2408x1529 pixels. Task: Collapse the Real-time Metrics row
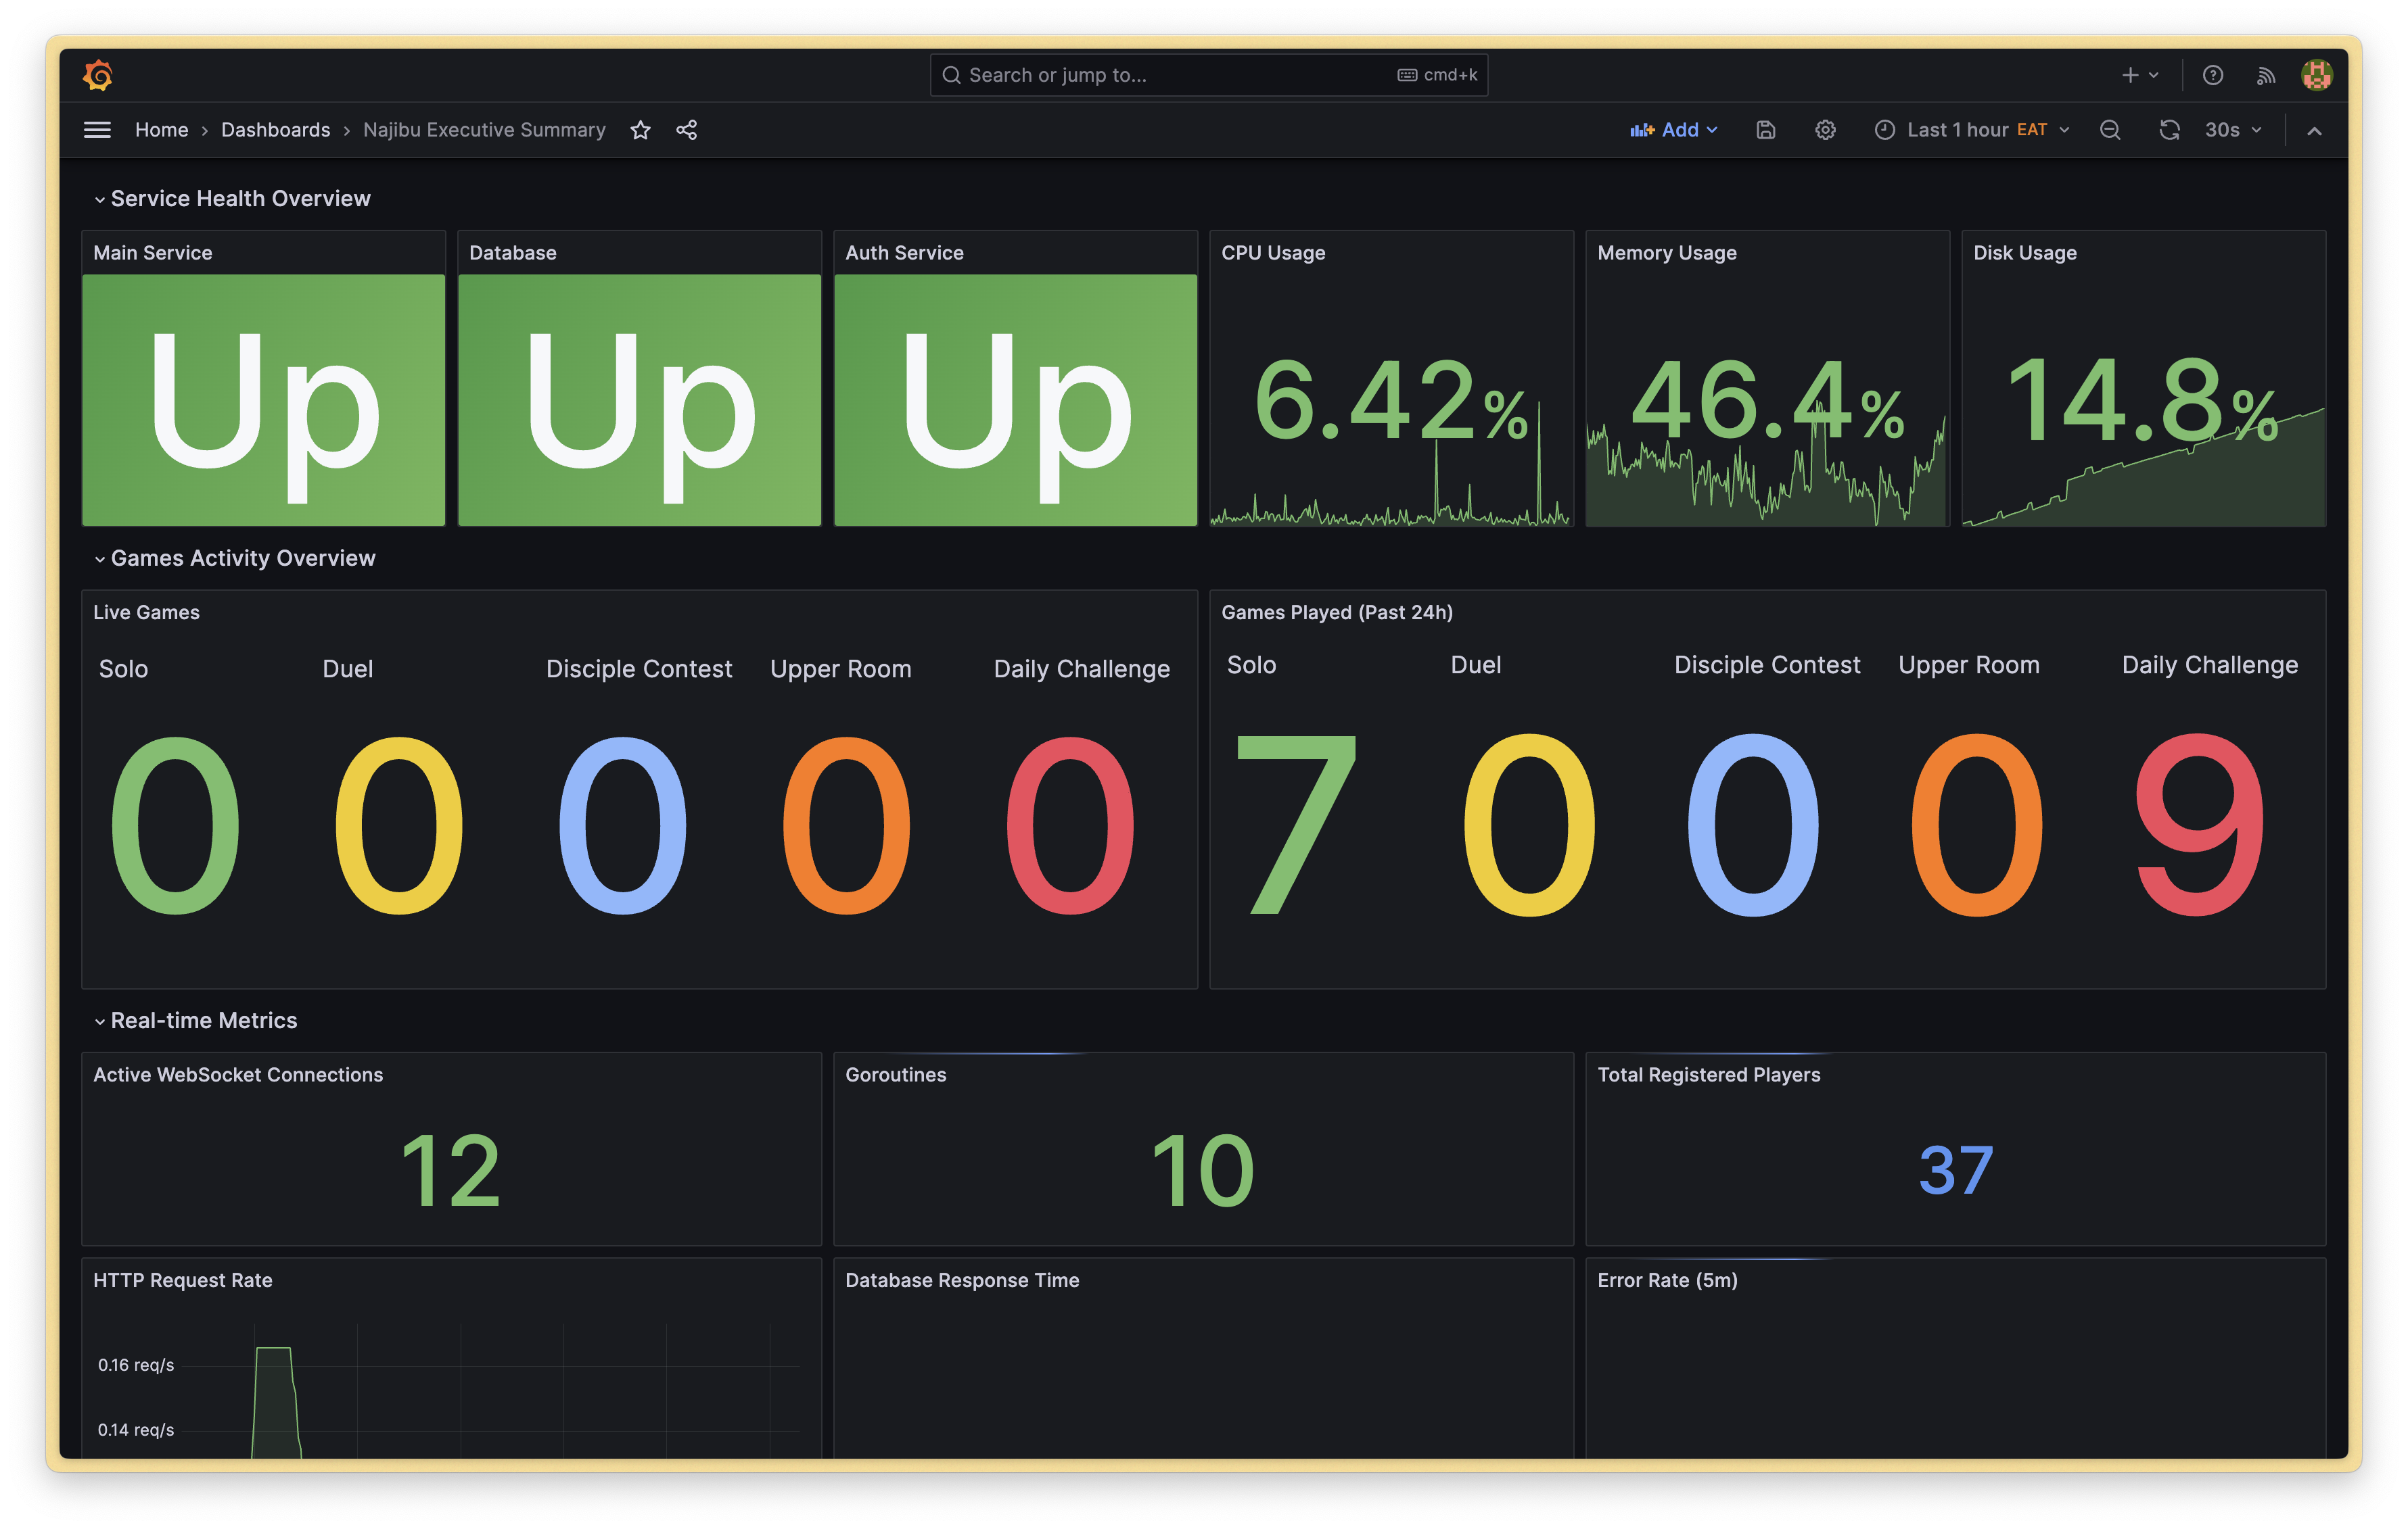click(100, 1021)
